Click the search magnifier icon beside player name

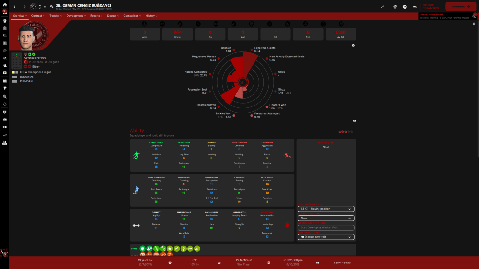pyautogui.click(x=51, y=7)
